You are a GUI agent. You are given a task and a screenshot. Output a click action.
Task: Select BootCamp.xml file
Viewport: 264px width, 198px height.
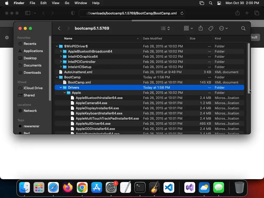(x=150, y=82)
